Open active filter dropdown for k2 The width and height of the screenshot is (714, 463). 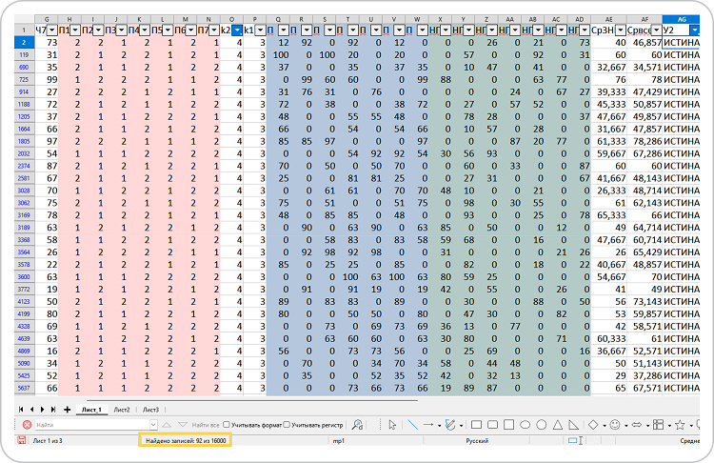tap(237, 30)
